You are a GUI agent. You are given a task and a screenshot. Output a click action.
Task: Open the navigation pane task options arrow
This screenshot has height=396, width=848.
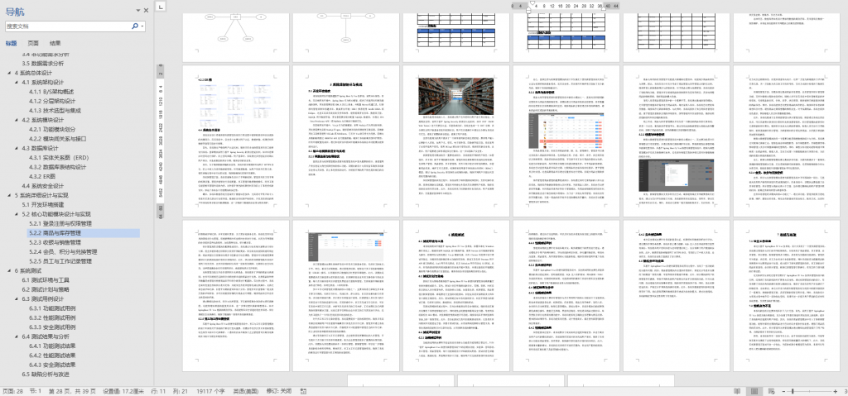pyautogui.click(x=137, y=10)
